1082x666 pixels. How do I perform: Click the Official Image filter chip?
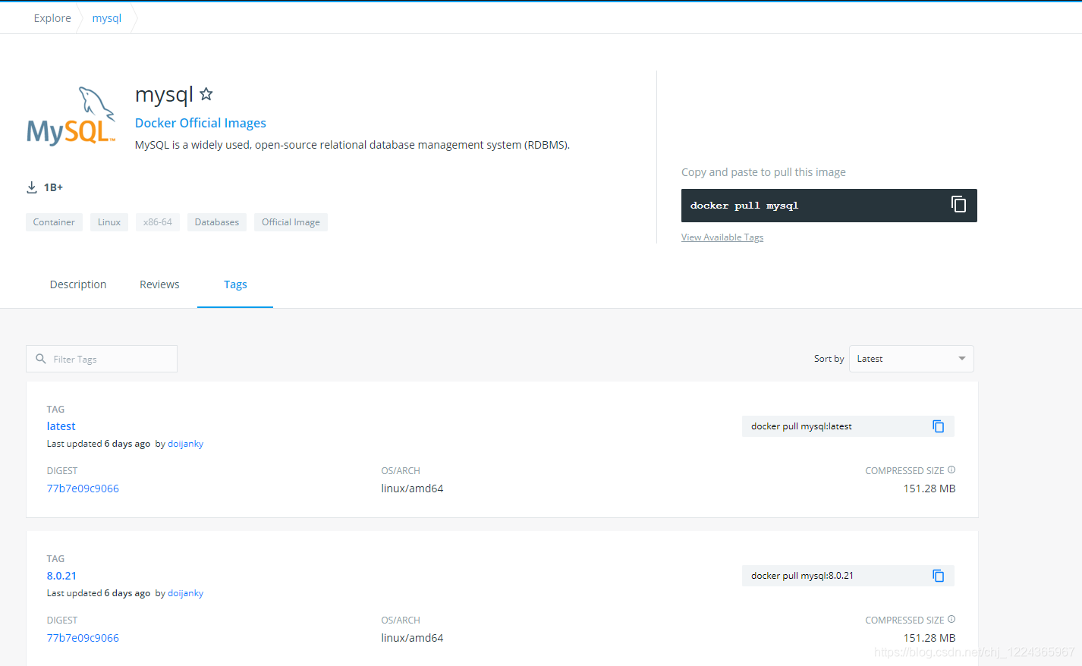(x=291, y=221)
